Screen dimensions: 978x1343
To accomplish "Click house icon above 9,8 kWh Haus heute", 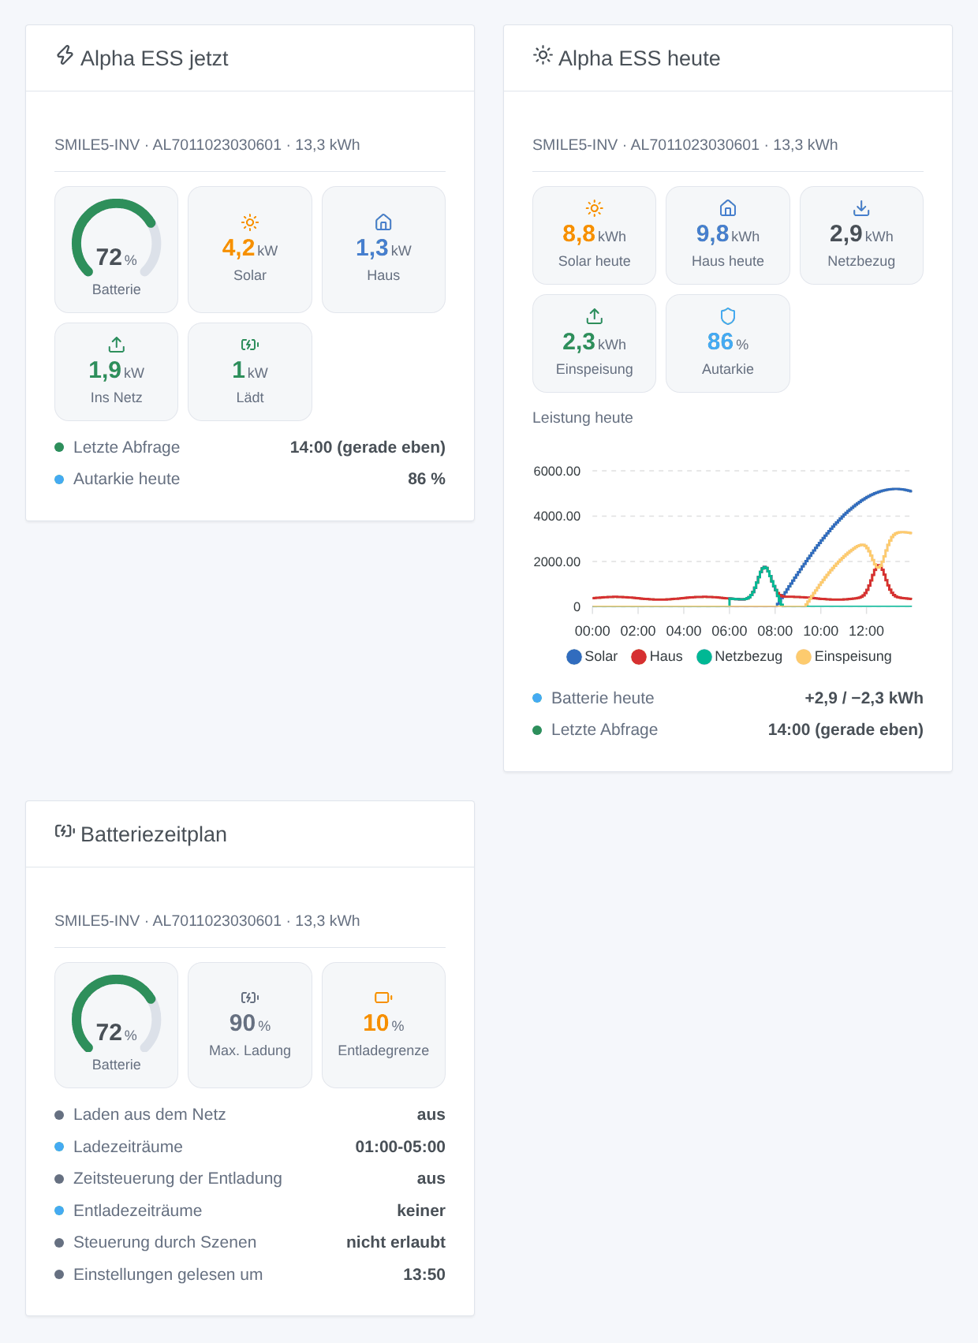I will pos(728,208).
